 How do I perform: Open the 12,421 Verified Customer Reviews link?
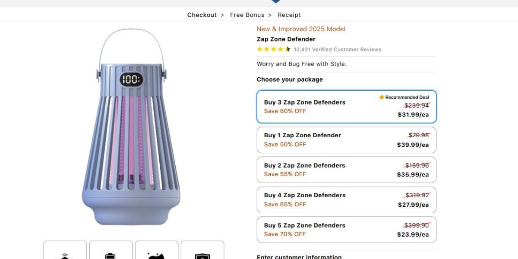(338, 50)
